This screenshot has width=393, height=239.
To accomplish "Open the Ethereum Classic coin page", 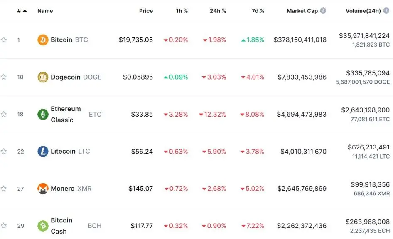I will (x=66, y=114).
